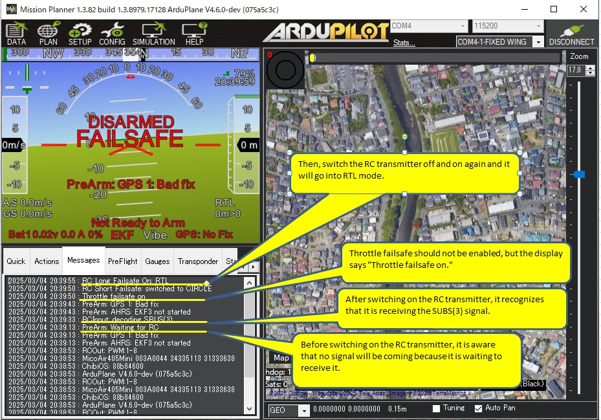Click messages scrollbar up arrow

(250, 283)
